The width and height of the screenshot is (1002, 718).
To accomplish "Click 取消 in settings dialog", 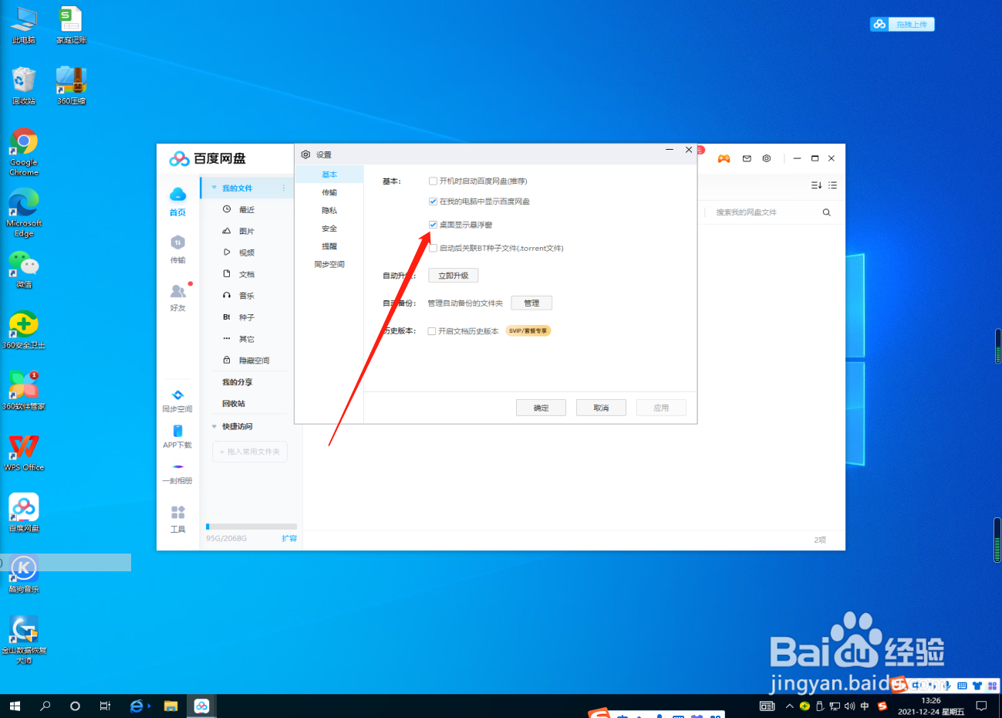I will (601, 408).
